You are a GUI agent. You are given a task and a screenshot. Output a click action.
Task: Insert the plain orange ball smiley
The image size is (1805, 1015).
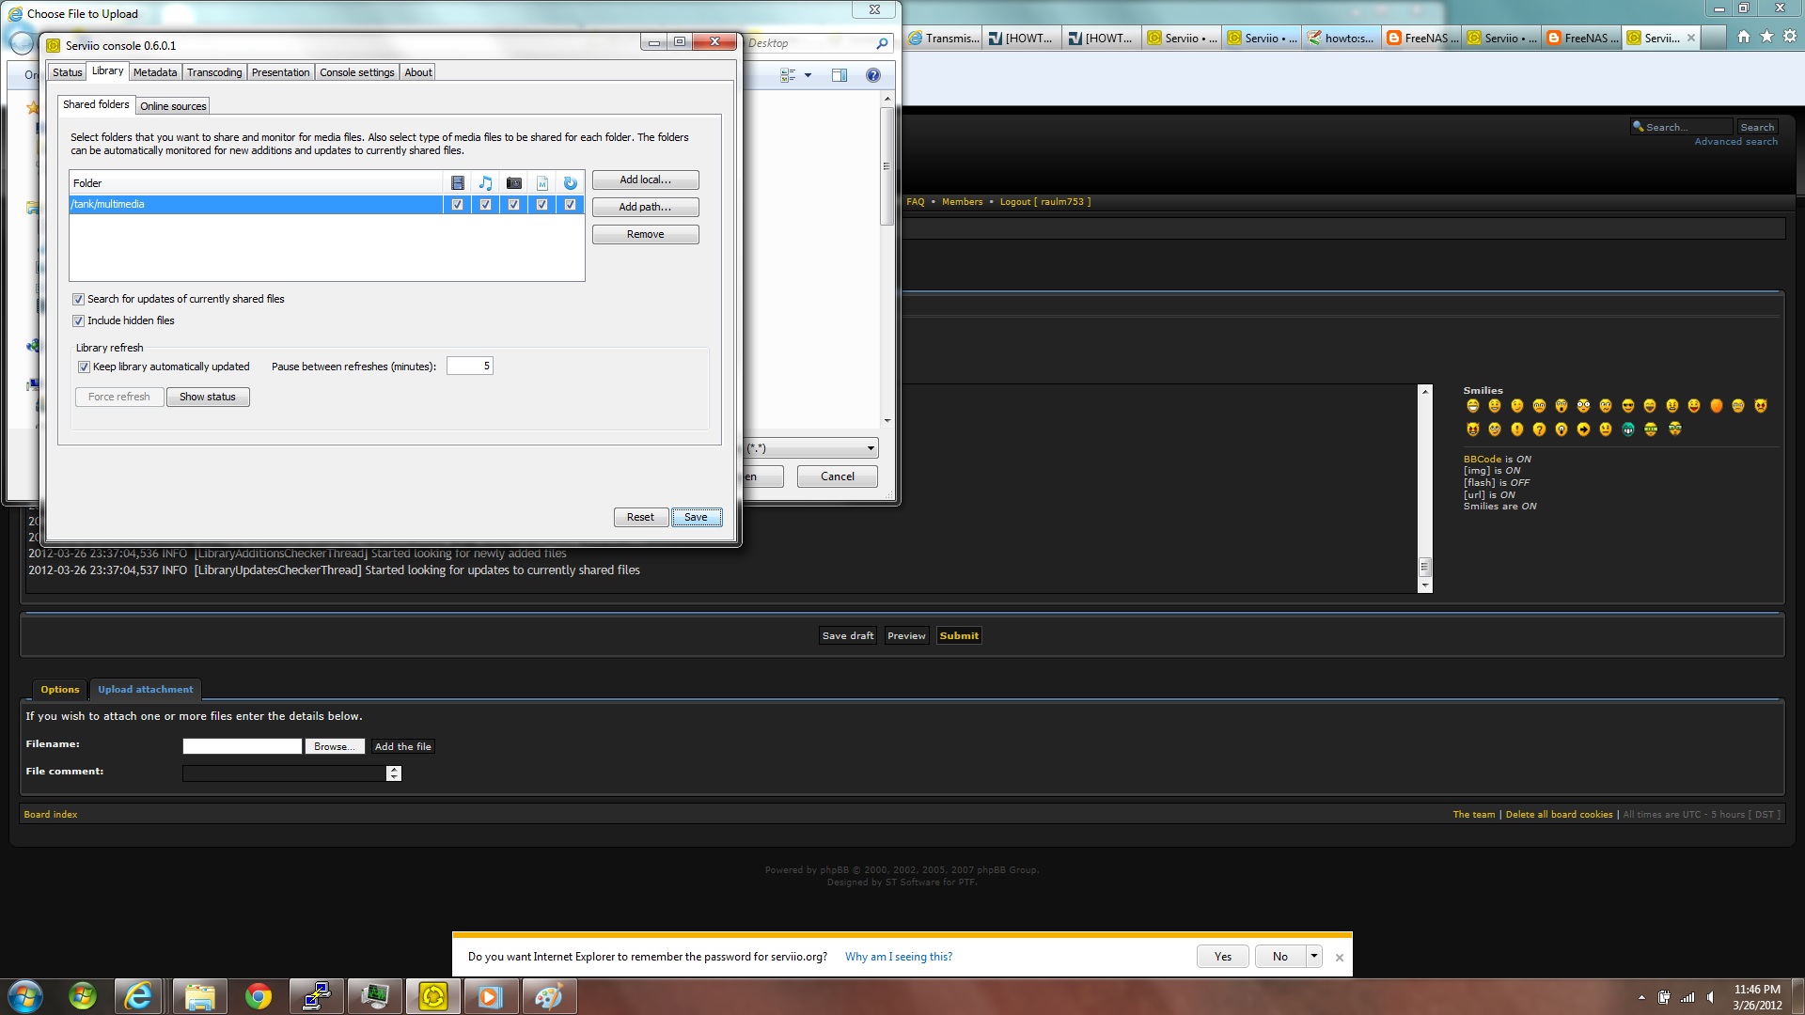[1717, 406]
